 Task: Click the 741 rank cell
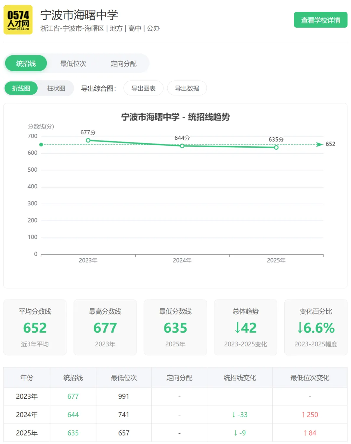click(124, 415)
